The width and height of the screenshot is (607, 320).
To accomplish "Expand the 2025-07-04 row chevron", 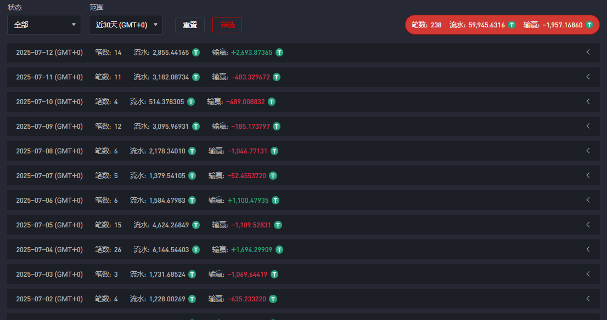I will point(588,249).
